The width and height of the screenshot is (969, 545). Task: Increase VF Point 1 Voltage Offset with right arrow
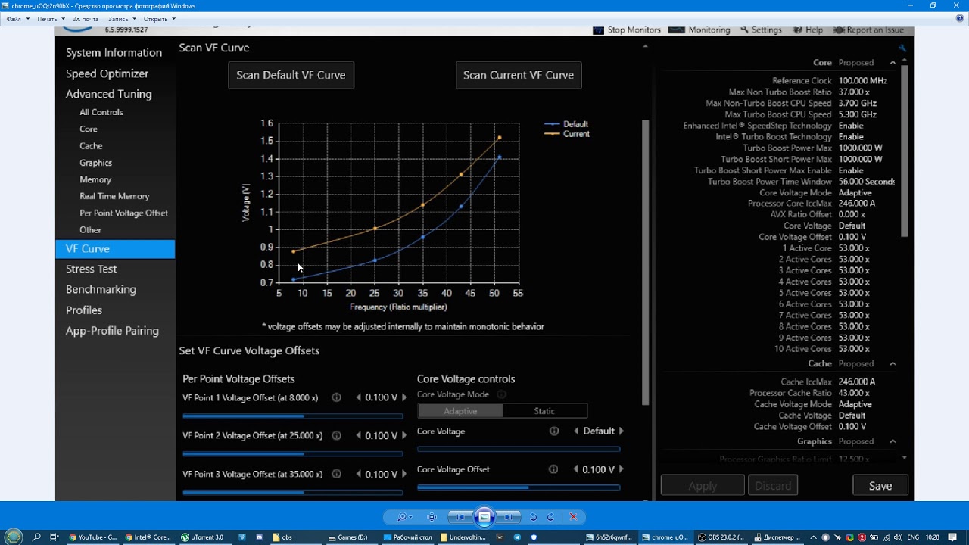click(403, 397)
